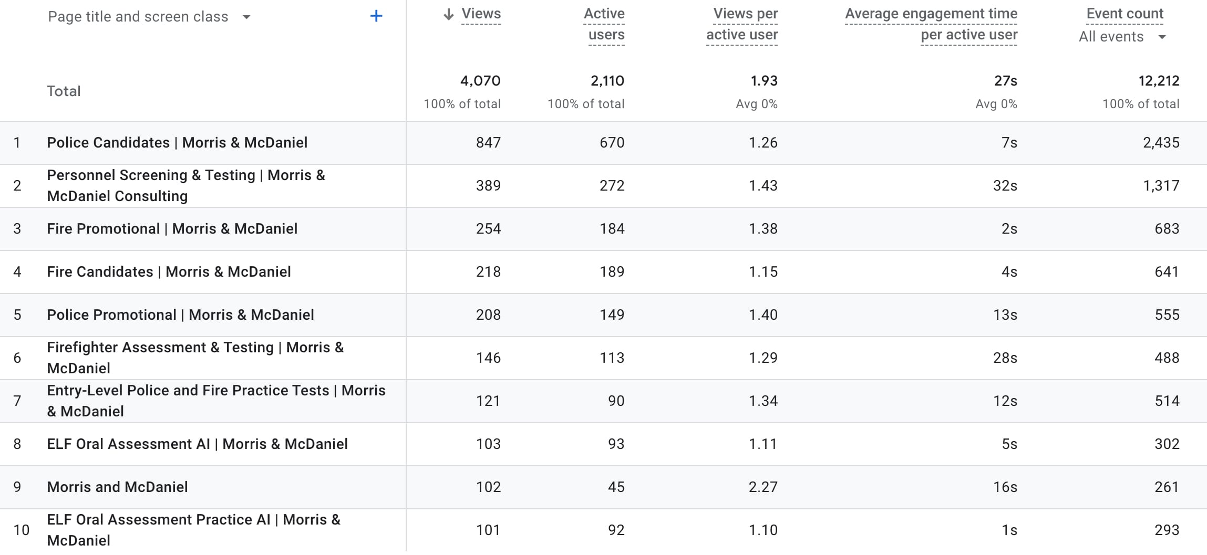Image resolution: width=1207 pixels, height=555 pixels.
Task: Click Firefighter Assessment & Testing row title
Action: (195, 358)
